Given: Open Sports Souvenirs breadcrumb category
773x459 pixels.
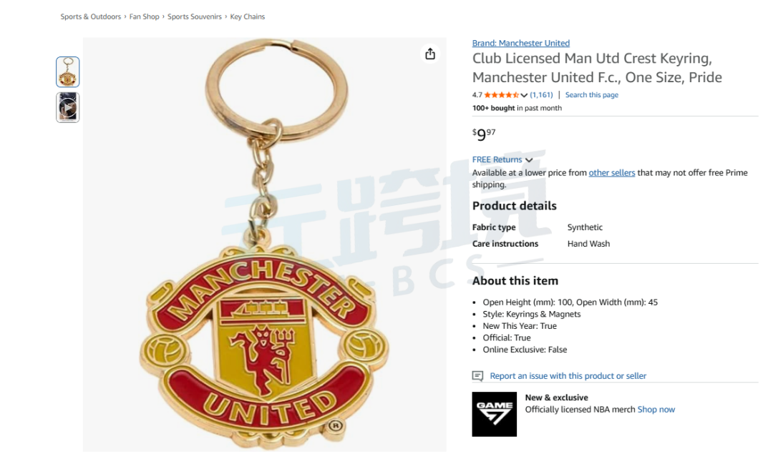Looking at the screenshot, I should click(194, 16).
